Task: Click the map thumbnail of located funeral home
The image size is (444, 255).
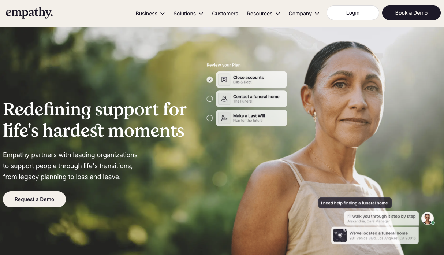Action: pyautogui.click(x=340, y=236)
